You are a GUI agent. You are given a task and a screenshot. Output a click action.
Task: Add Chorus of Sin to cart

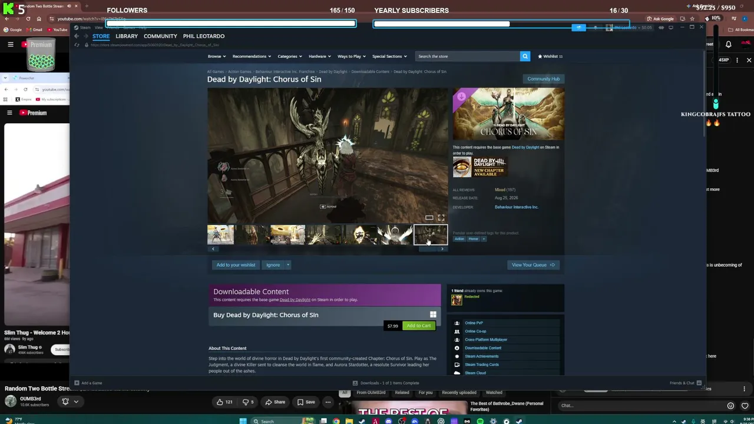419,326
